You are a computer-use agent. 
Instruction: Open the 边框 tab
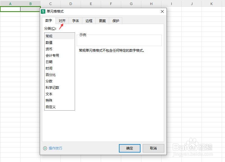pos(89,21)
